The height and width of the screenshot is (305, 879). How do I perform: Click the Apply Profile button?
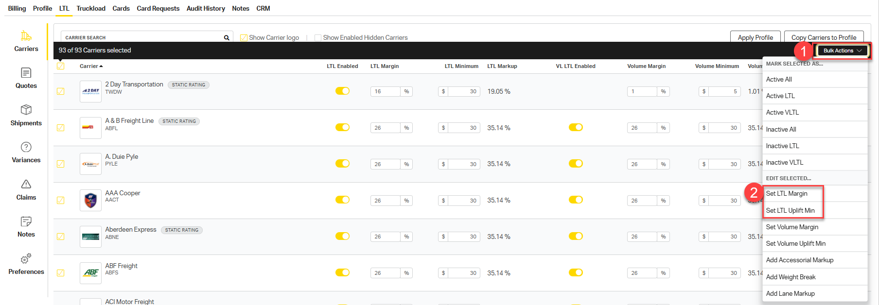(x=755, y=37)
